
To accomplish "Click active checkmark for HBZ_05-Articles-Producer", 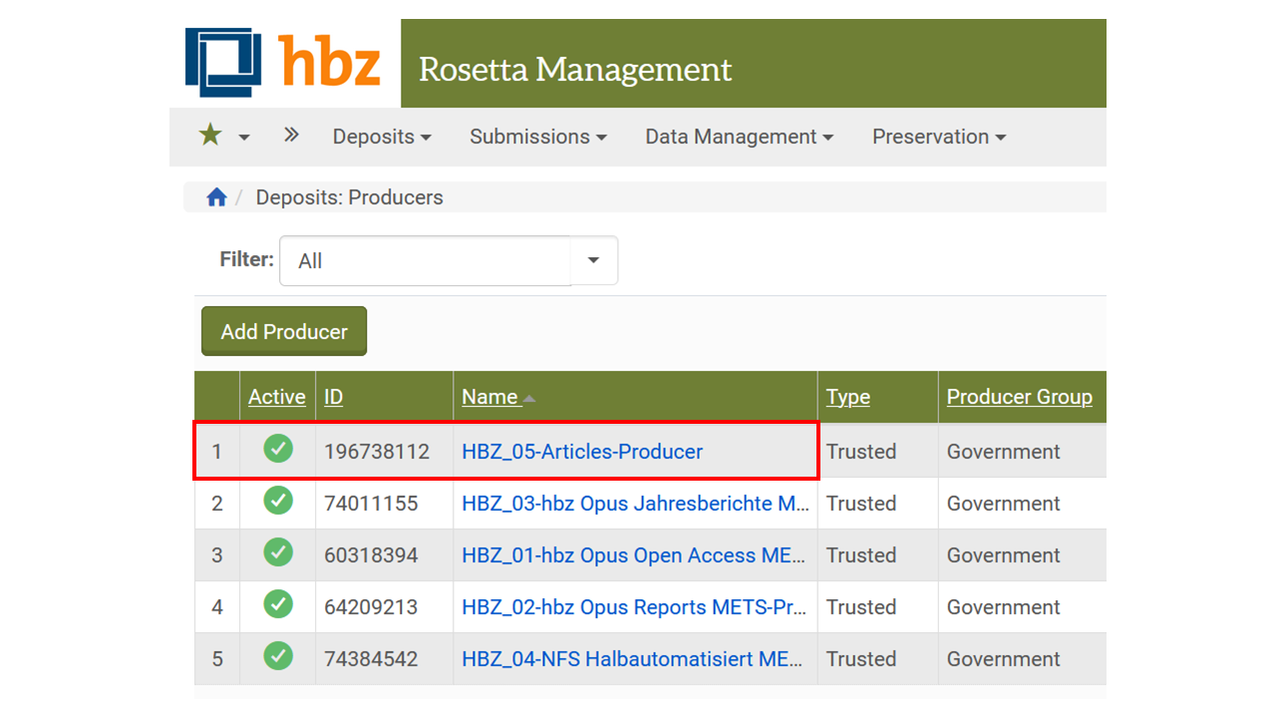I will point(278,449).
